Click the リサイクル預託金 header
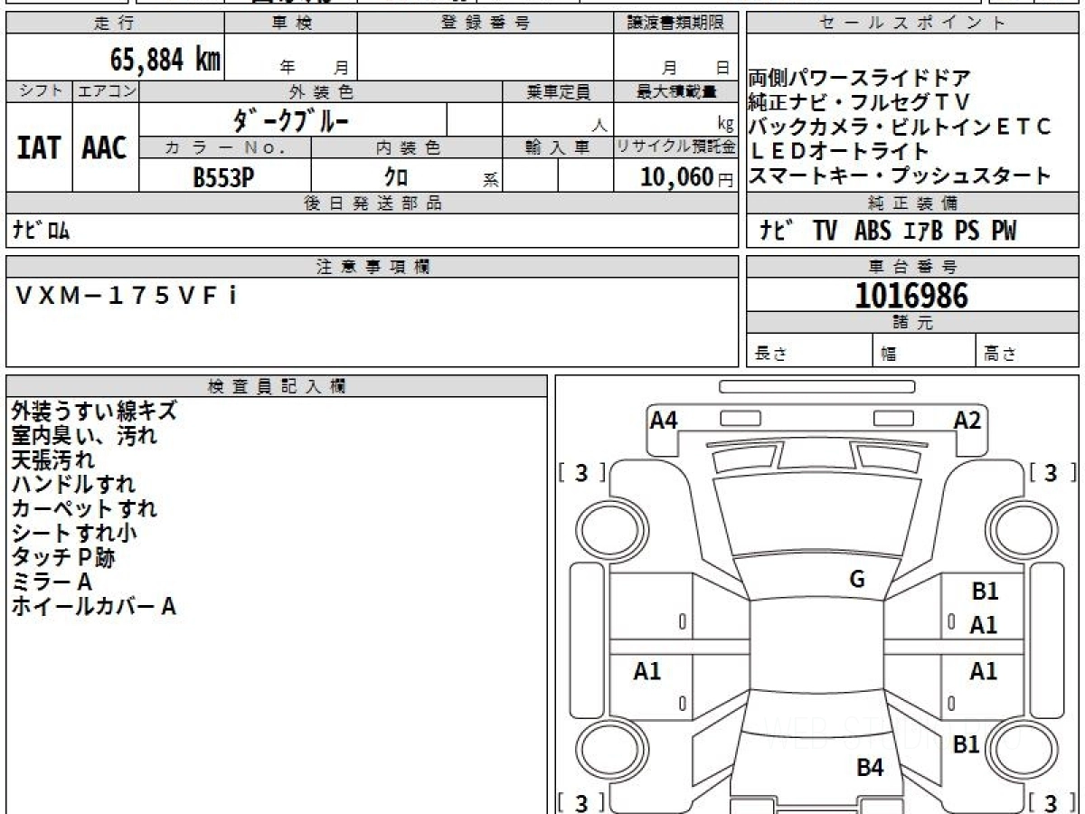Viewport: 1085px width, 814px height. [x=675, y=147]
